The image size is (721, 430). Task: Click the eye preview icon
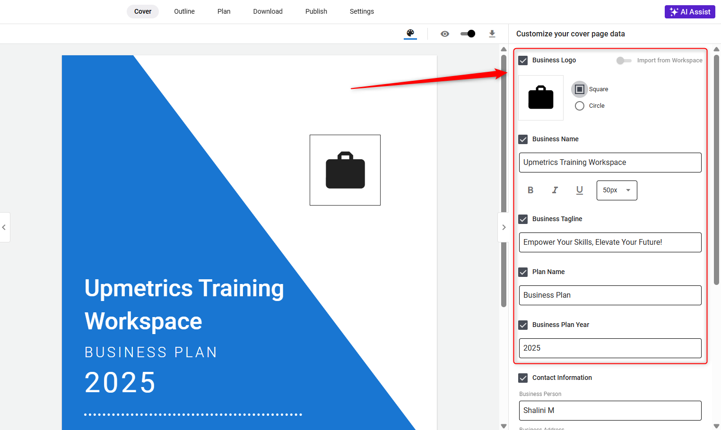(445, 34)
